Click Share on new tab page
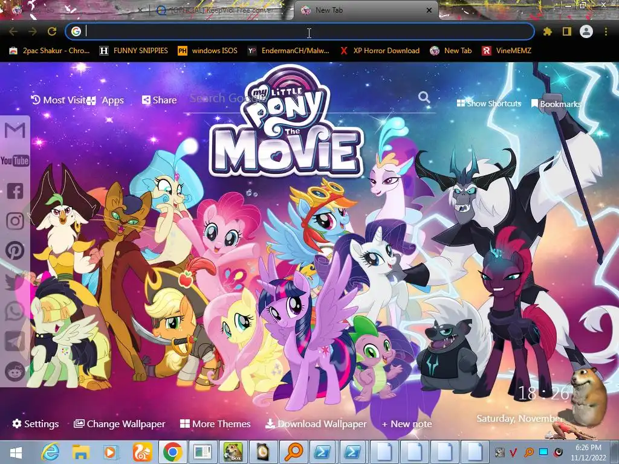Viewport: 619px width, 464px height. (159, 100)
